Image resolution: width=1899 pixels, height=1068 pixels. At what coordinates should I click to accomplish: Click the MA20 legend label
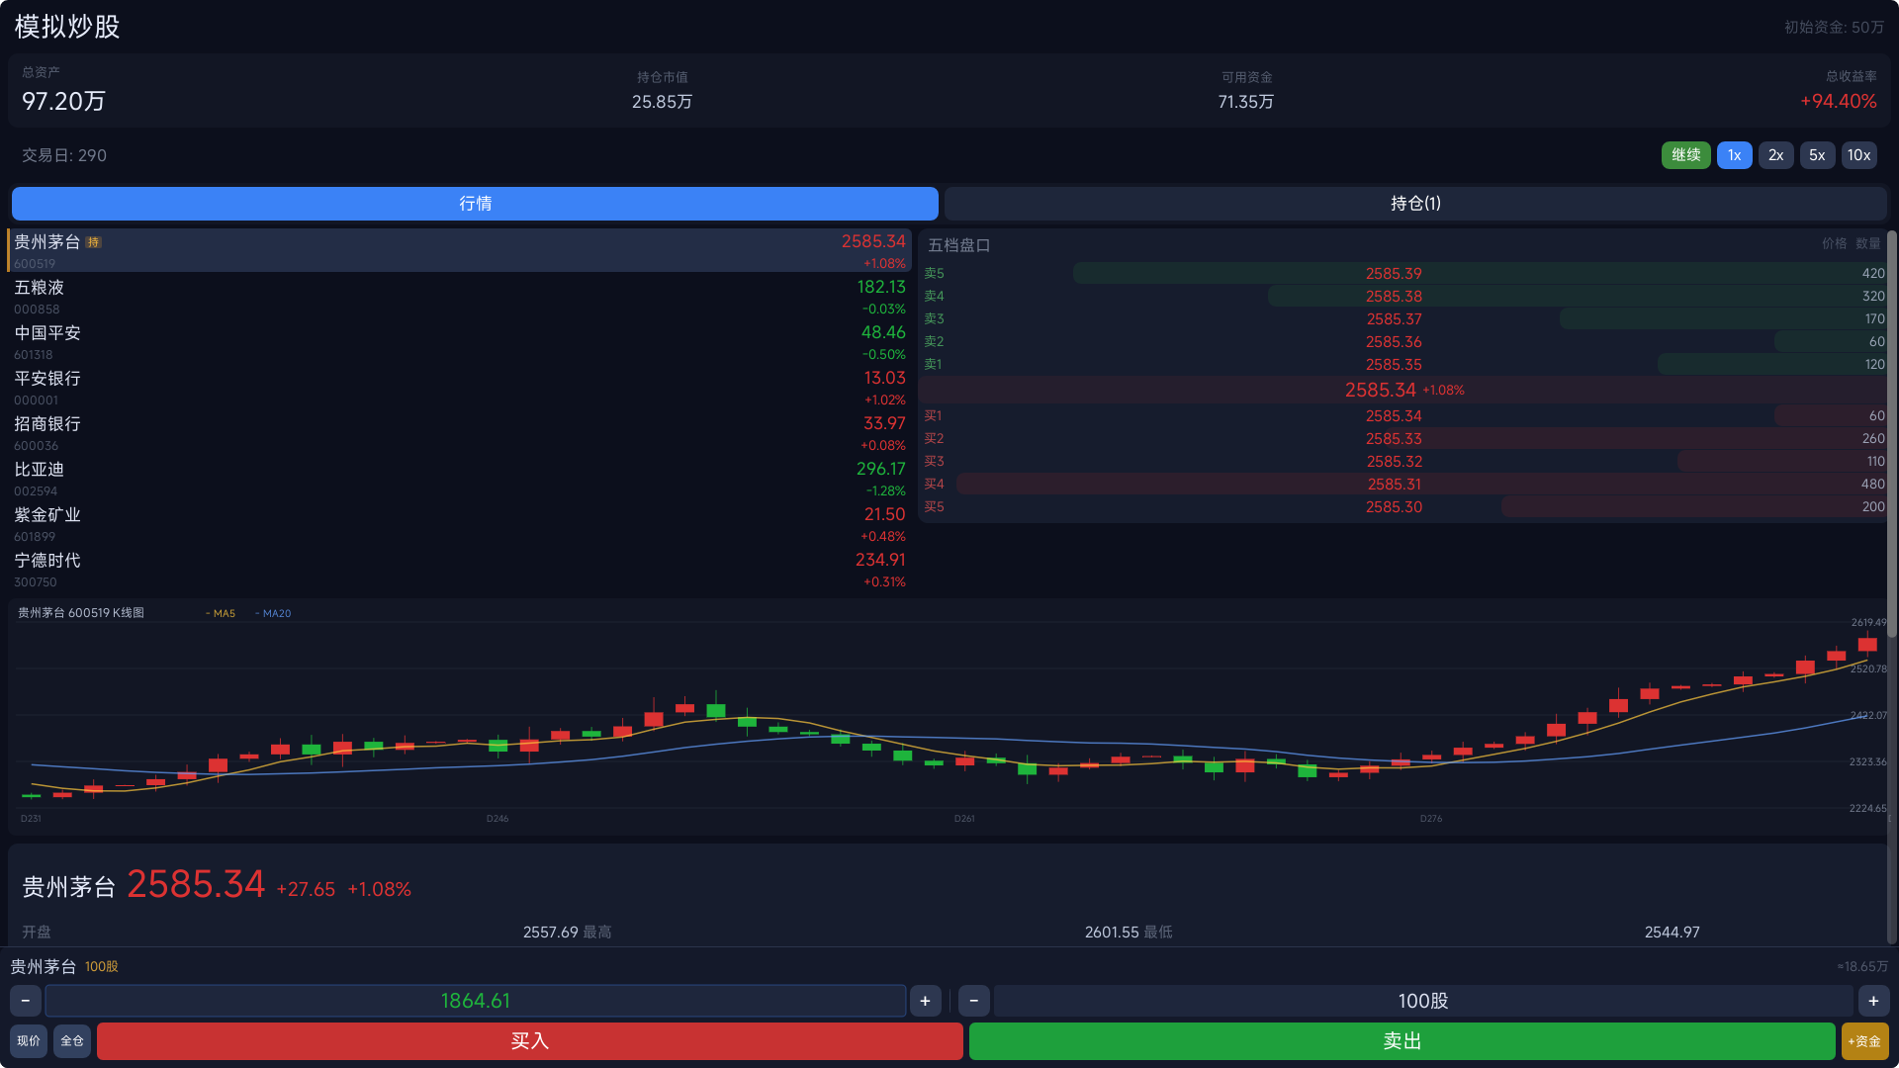273,613
